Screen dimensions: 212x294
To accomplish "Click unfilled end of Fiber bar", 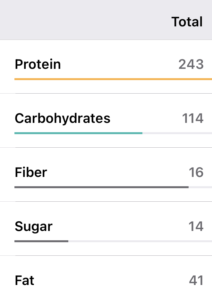I will (200, 187).
